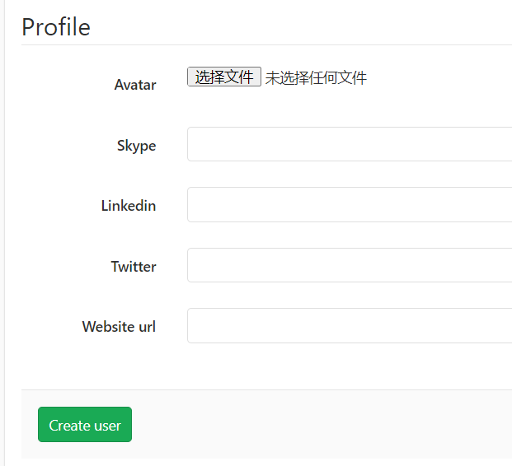Image resolution: width=512 pixels, height=466 pixels.
Task: Click the Twitter label
Action: tap(134, 267)
